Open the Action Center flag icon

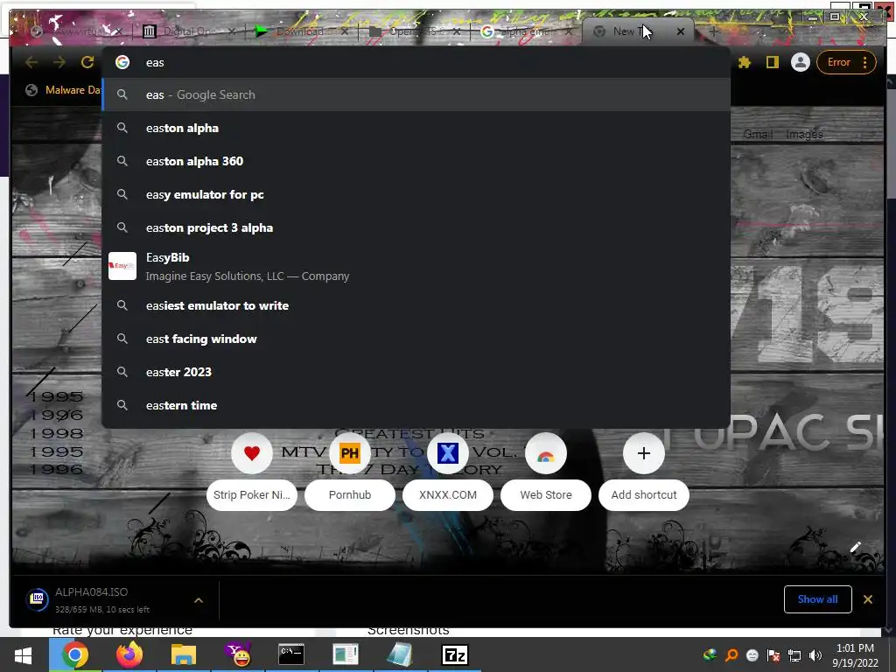(x=773, y=655)
